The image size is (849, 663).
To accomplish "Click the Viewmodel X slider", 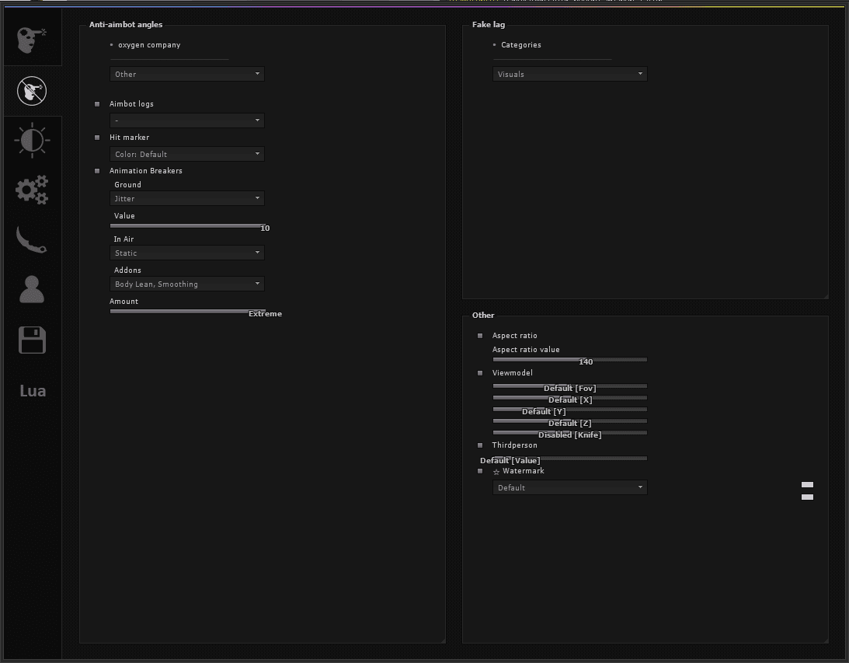I will pos(570,398).
